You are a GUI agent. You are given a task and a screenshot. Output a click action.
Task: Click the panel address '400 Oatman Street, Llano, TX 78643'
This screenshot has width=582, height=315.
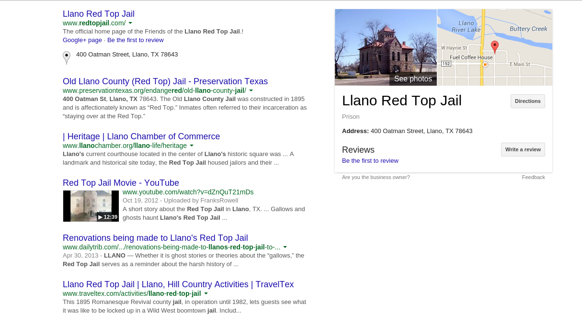422,131
